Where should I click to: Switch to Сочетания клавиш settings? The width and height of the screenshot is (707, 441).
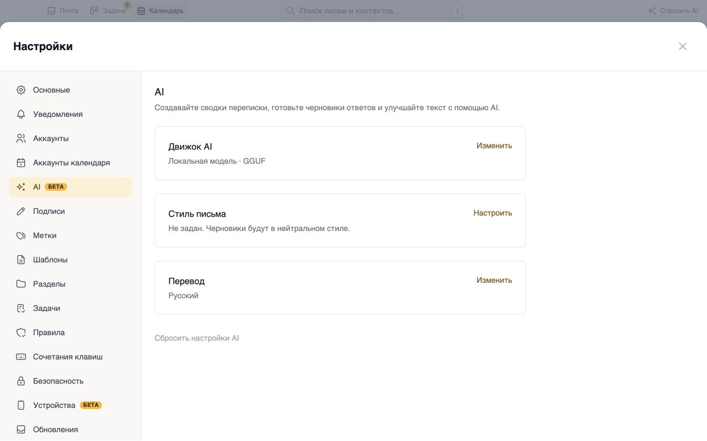coord(70,357)
